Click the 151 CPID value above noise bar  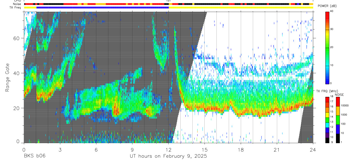point(169,1)
